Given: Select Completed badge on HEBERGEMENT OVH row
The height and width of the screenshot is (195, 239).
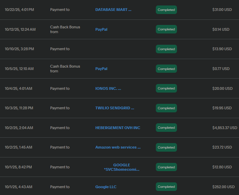Looking at the screenshot, I should click(166, 128).
